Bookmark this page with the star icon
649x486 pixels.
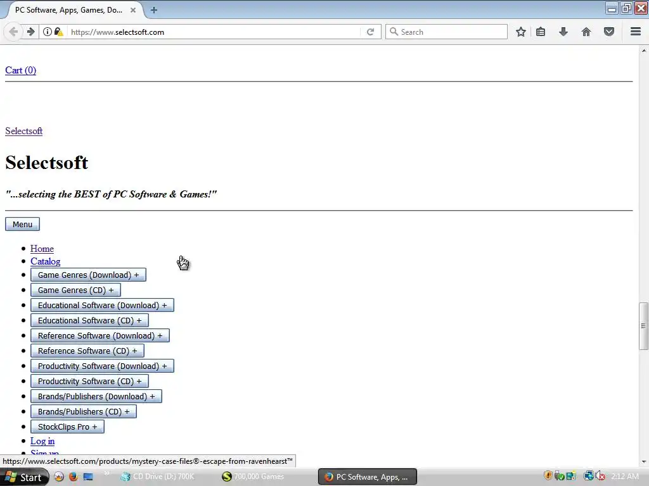pos(521,32)
